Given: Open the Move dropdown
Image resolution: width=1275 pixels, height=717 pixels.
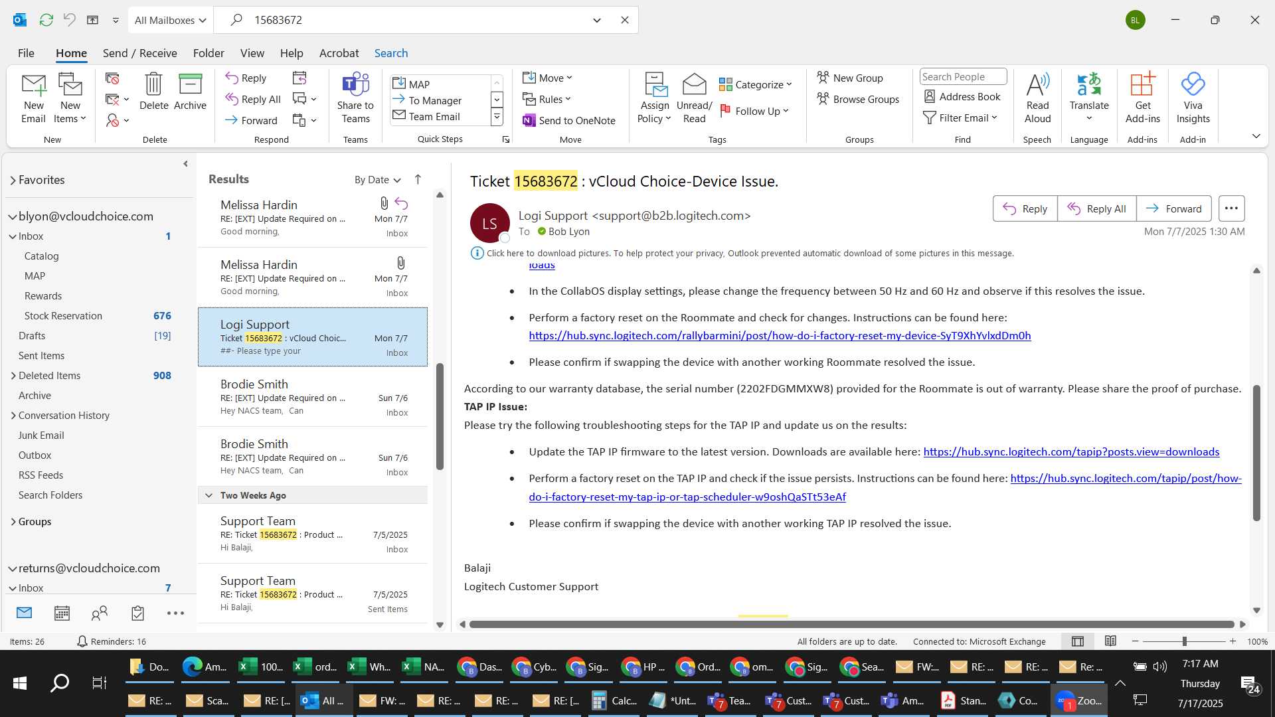Looking at the screenshot, I should [x=547, y=78].
